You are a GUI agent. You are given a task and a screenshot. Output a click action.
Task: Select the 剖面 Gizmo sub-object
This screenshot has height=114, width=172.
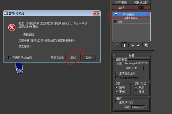[x=131, y=18]
